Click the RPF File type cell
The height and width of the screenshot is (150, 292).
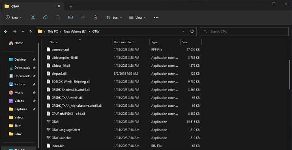coord(157,50)
